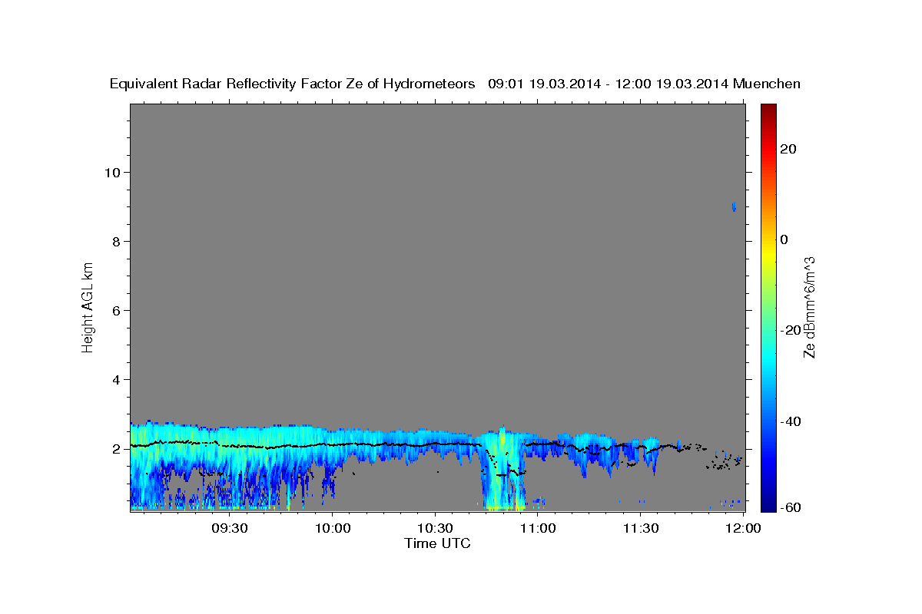The width and height of the screenshot is (922, 614).
Task: Click the colorbar value -40
Action: pyautogui.click(x=789, y=421)
